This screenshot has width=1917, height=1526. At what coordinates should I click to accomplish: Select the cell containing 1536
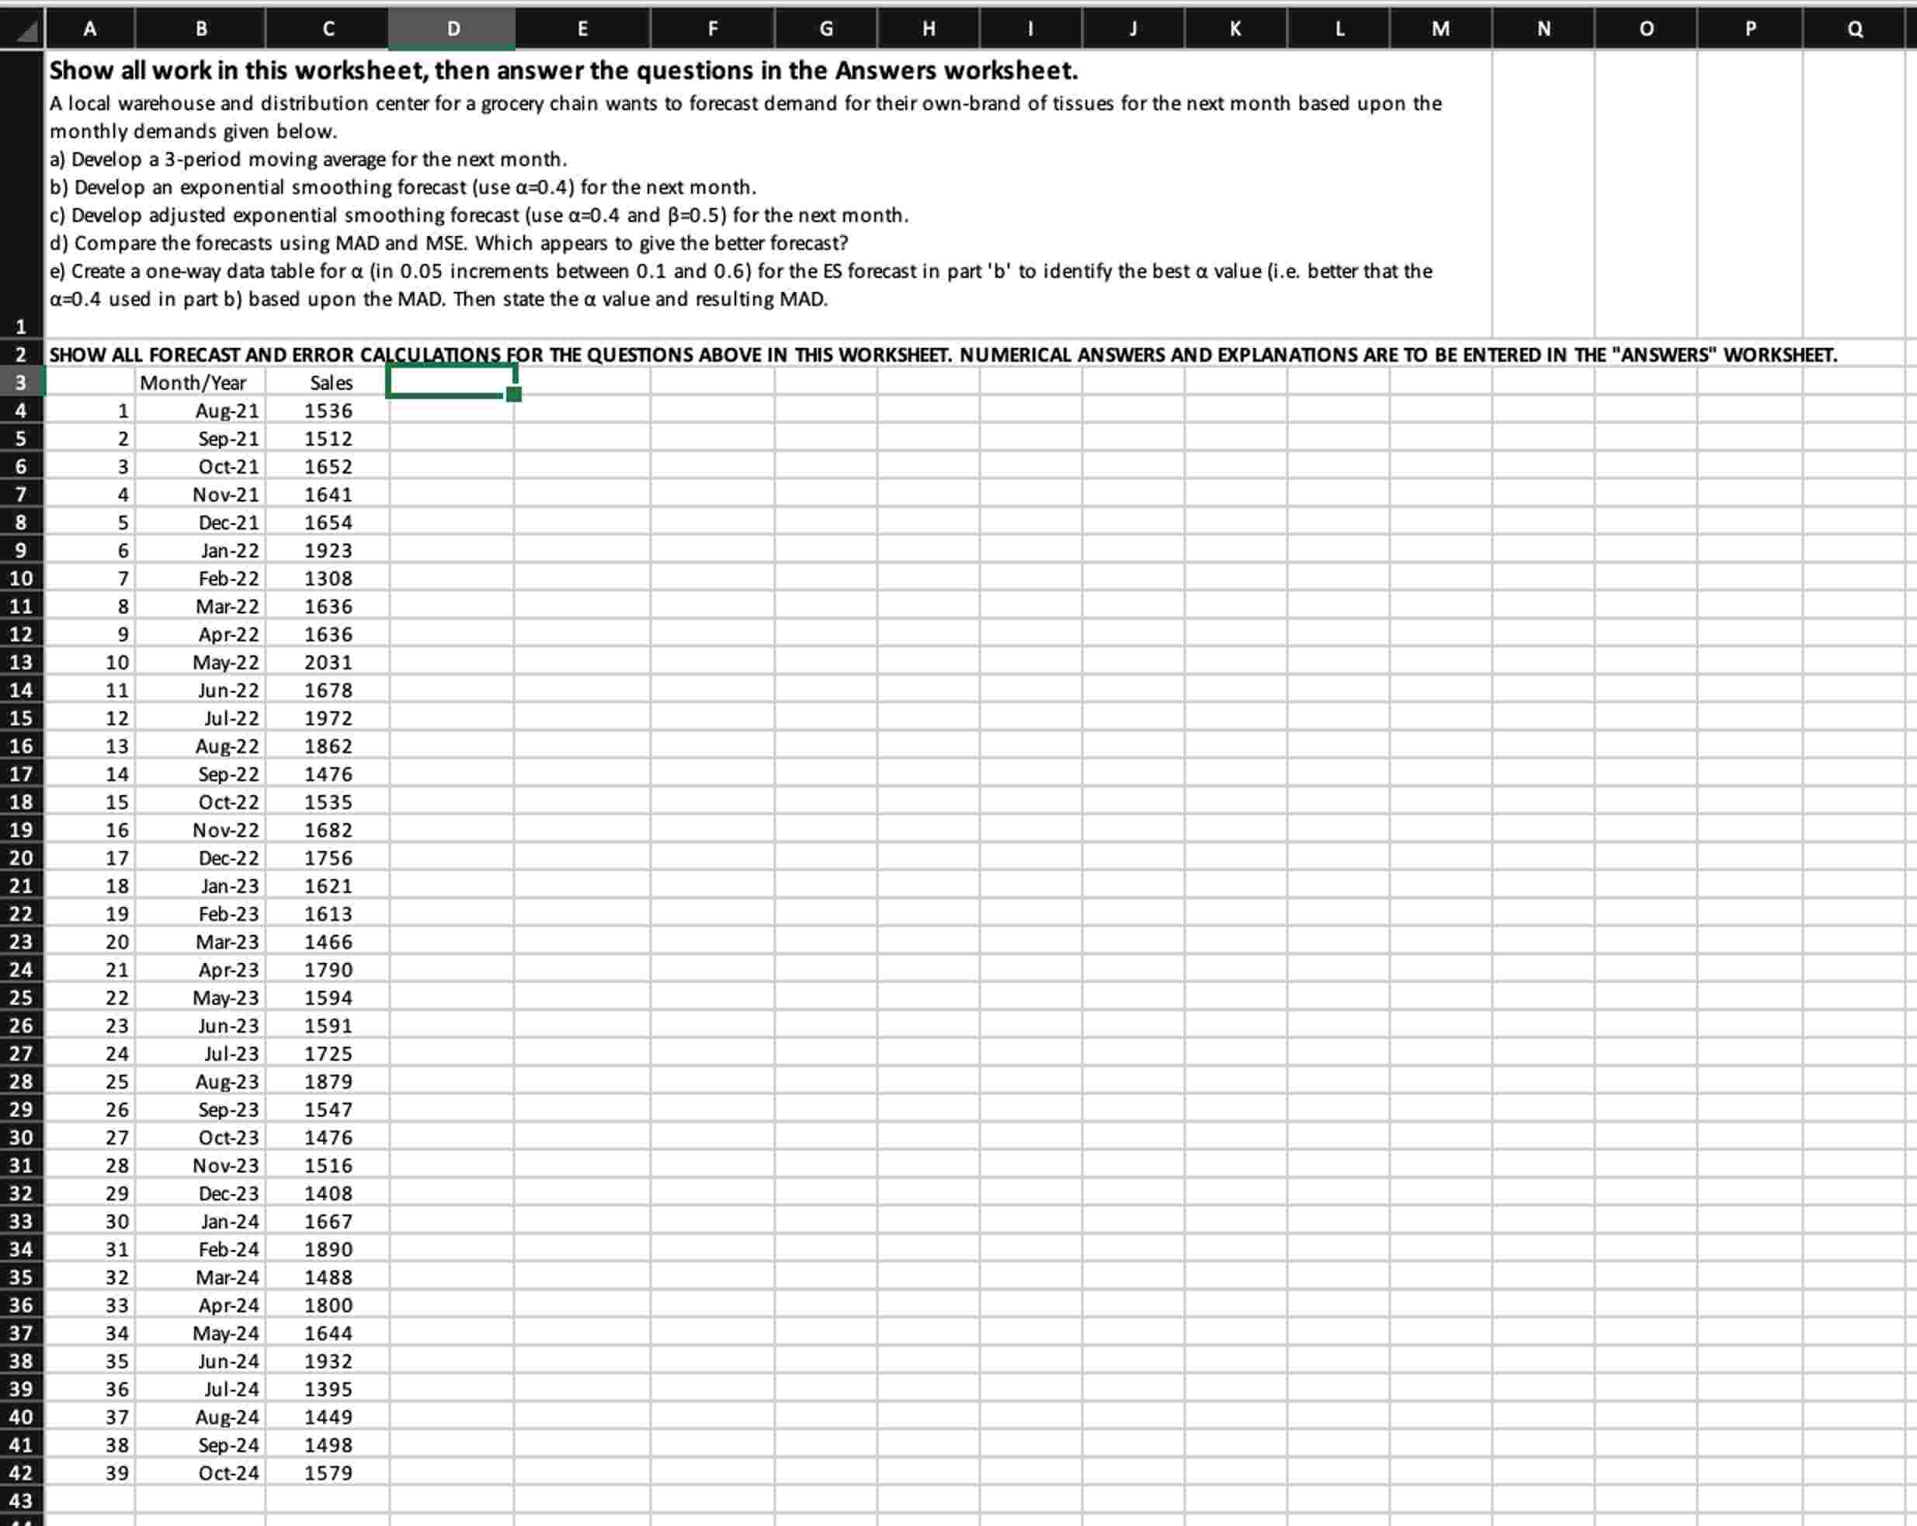328,410
